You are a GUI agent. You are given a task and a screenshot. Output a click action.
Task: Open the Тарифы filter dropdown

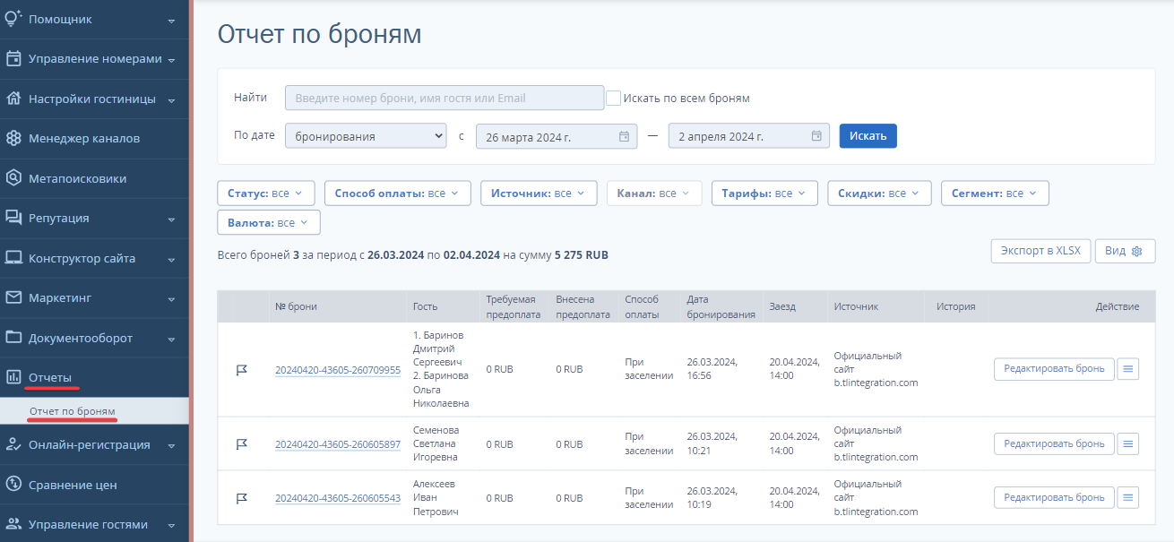click(764, 194)
